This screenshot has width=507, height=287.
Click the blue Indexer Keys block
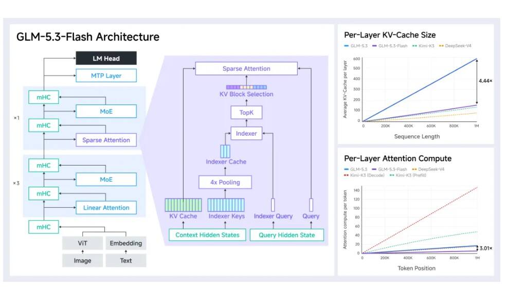226,205
